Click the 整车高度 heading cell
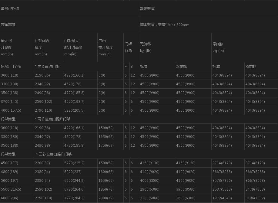278x203 pixels. pyautogui.click(x=8, y=25)
